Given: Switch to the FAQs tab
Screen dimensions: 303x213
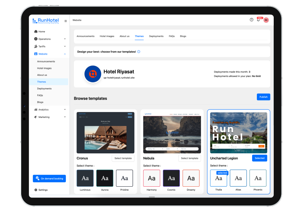Looking at the screenshot, I should pos(172,36).
